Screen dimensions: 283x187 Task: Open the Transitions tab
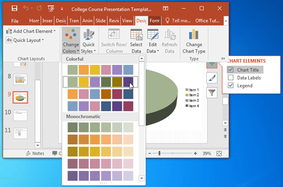(74, 21)
